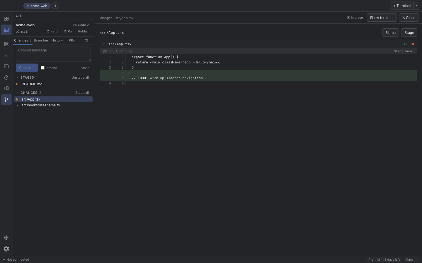
Task: Switch to the History tab
Action: click(x=57, y=40)
